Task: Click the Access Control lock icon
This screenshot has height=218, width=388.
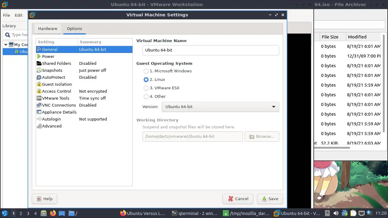Action: point(39,91)
